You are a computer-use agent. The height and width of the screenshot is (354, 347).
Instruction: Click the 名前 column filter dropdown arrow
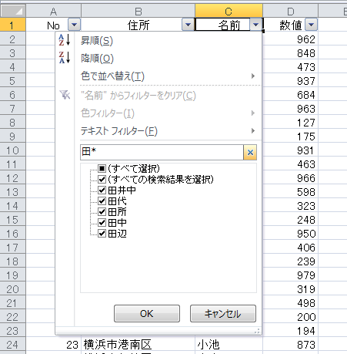(x=255, y=25)
